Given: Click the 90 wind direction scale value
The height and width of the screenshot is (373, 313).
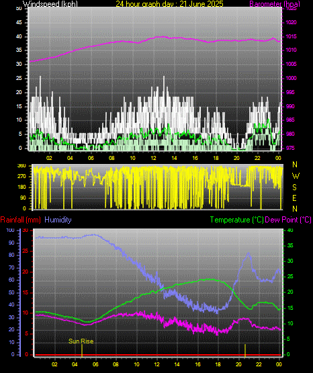Looking at the screenshot, I should 23,198.
